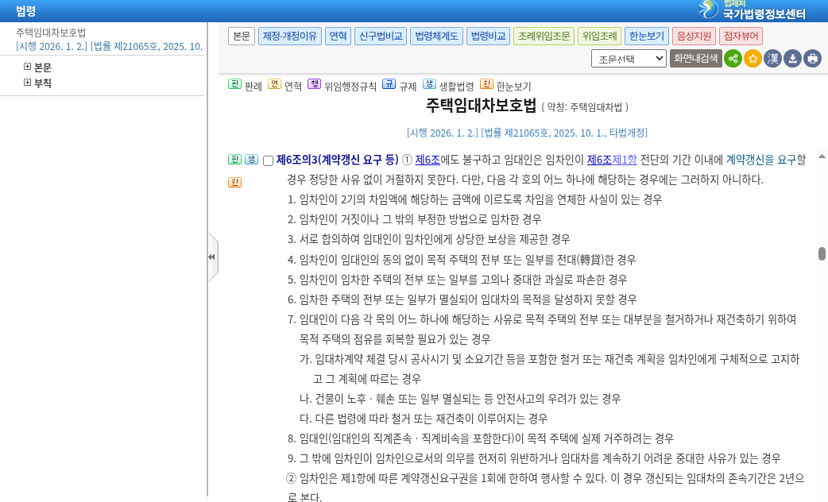Click item 3 about 상당한 보상을 제공한 경우
This screenshot has height=502, width=828.
tap(429, 239)
